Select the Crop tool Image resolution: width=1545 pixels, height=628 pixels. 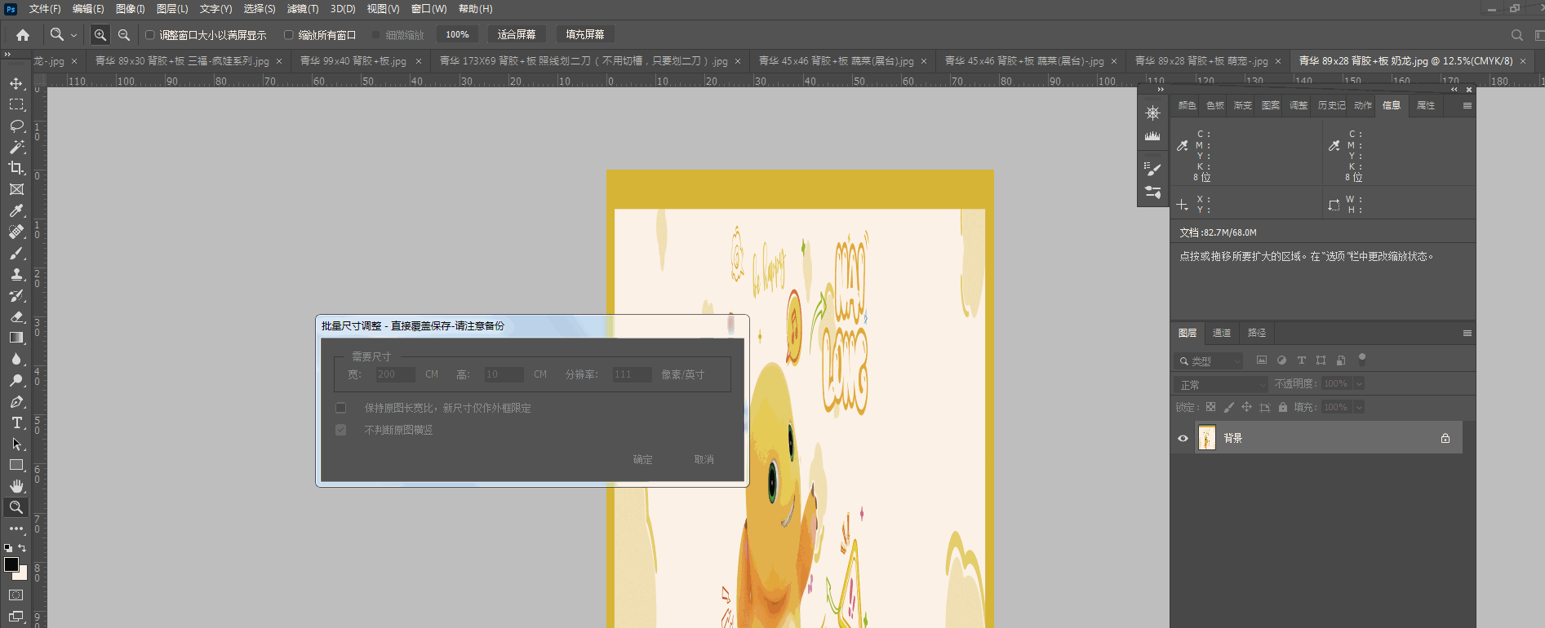[x=16, y=168]
